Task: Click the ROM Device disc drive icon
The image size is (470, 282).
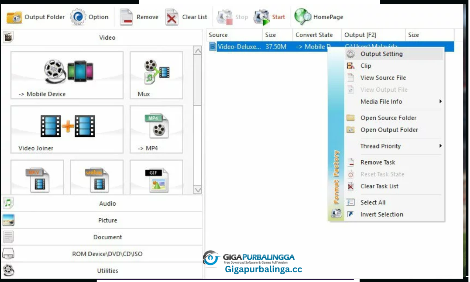Action: (x=8, y=254)
